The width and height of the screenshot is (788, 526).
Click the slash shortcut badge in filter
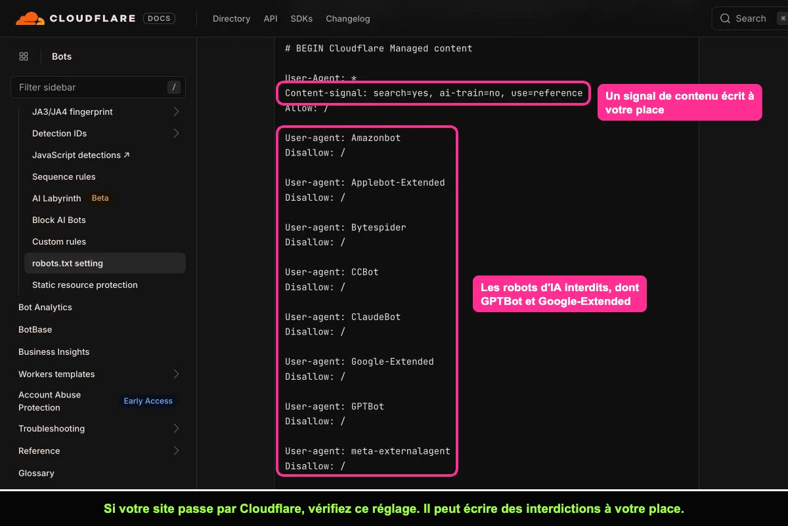(173, 87)
